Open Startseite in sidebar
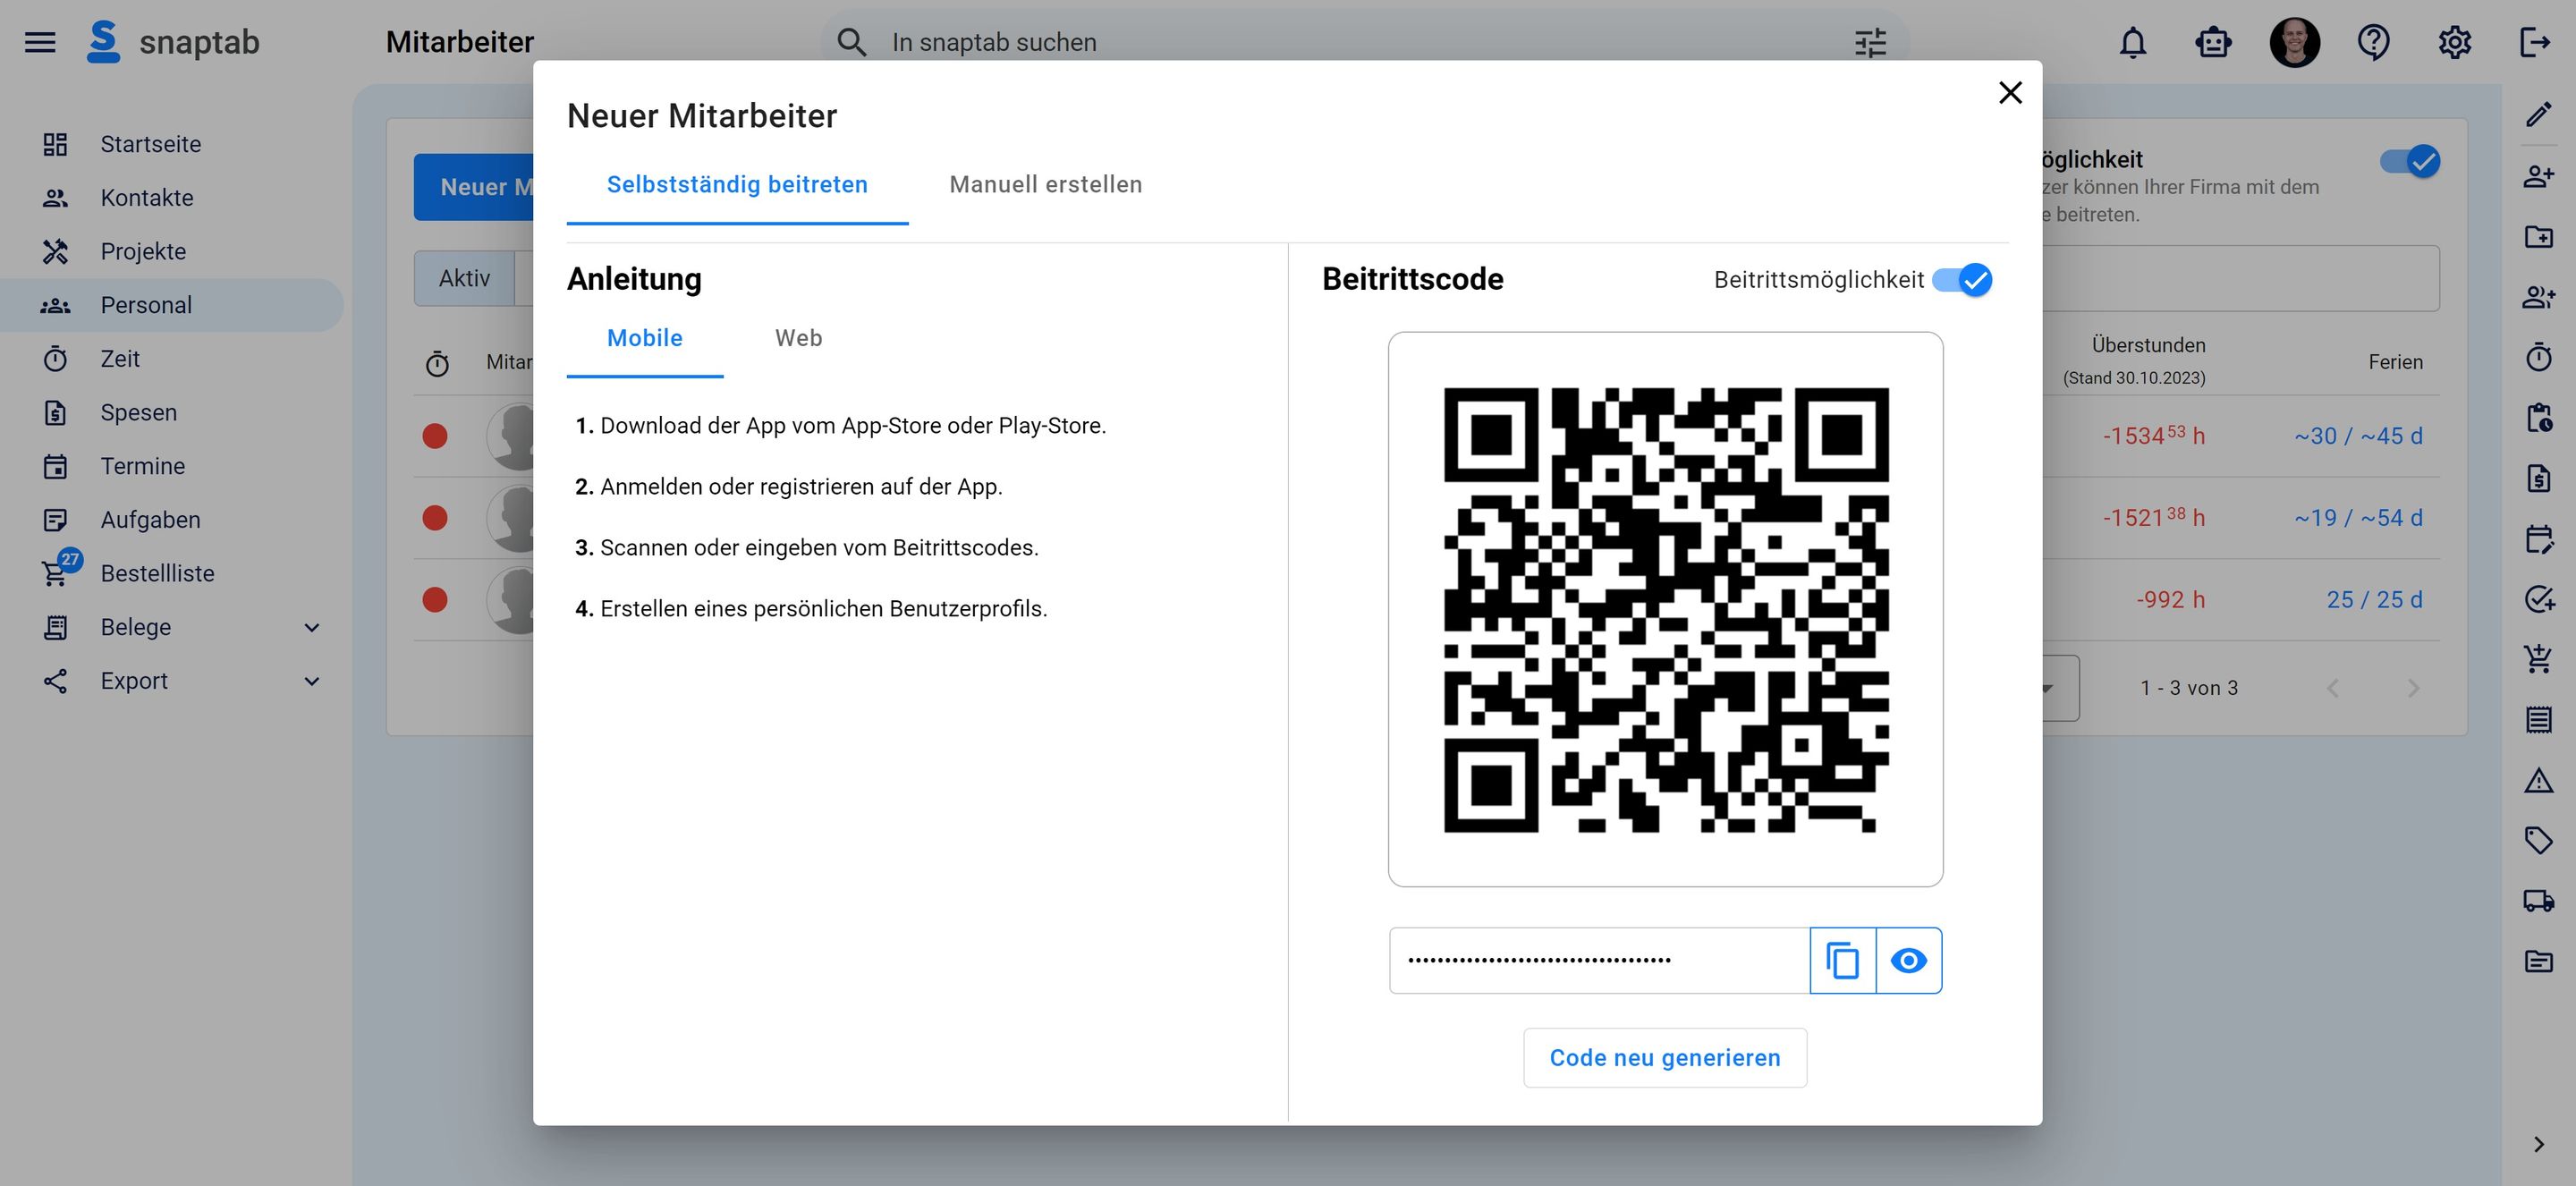 tap(172, 144)
